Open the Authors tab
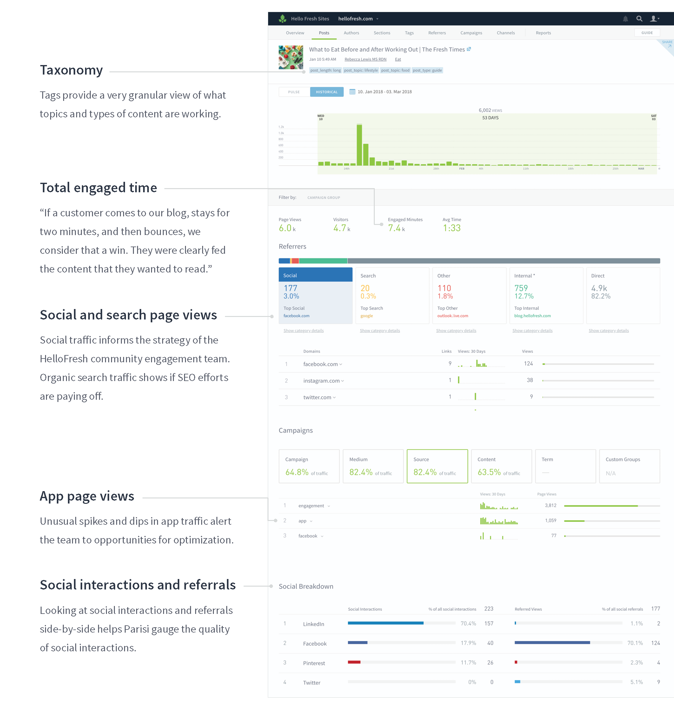Viewport: 674px width, 711px height. tap(351, 33)
